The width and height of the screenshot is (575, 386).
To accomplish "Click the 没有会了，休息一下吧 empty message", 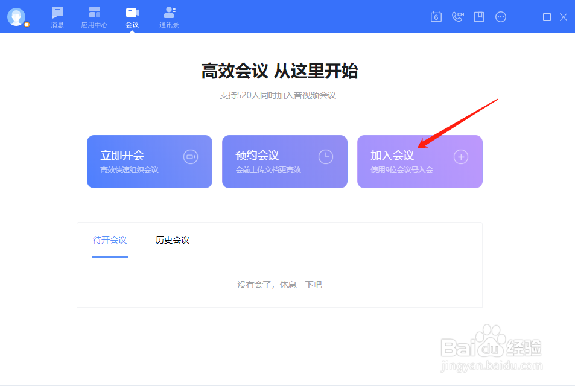I will 279,285.
